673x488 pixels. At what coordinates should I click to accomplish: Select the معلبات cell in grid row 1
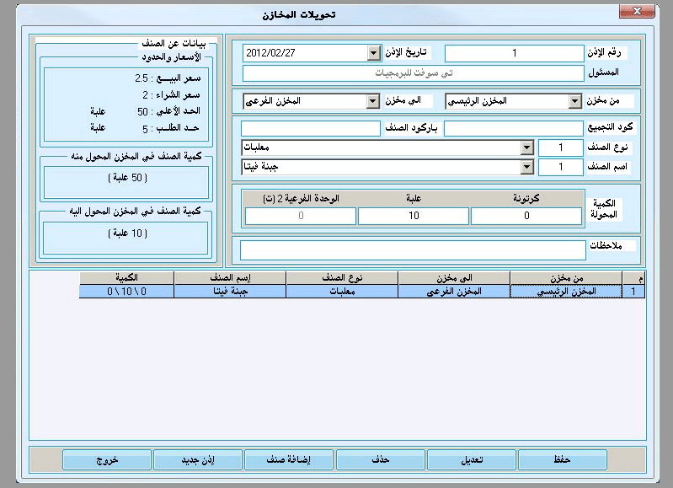342,292
